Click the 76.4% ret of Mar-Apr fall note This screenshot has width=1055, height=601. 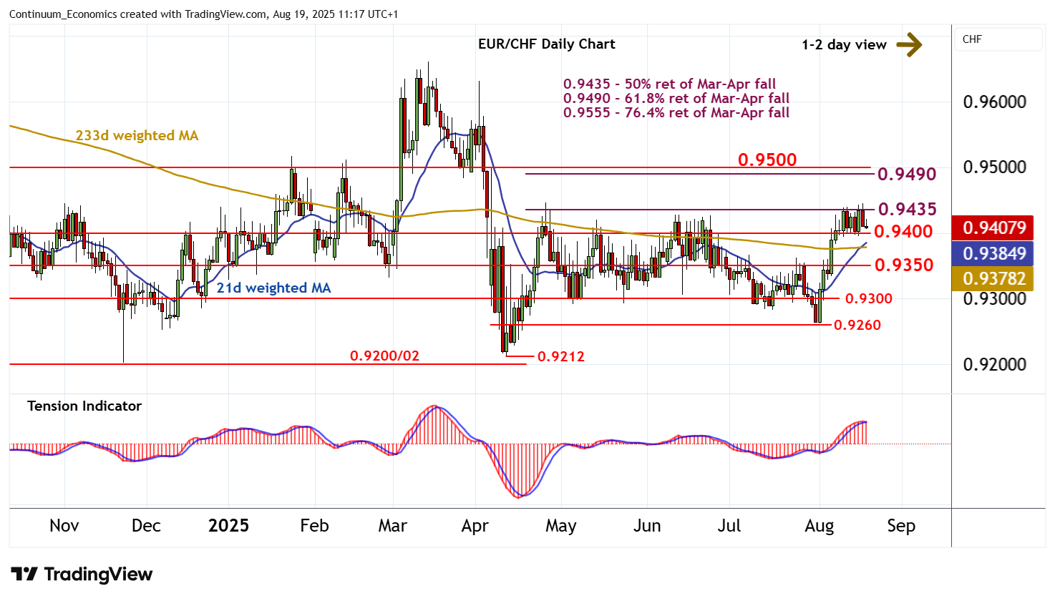[676, 112]
